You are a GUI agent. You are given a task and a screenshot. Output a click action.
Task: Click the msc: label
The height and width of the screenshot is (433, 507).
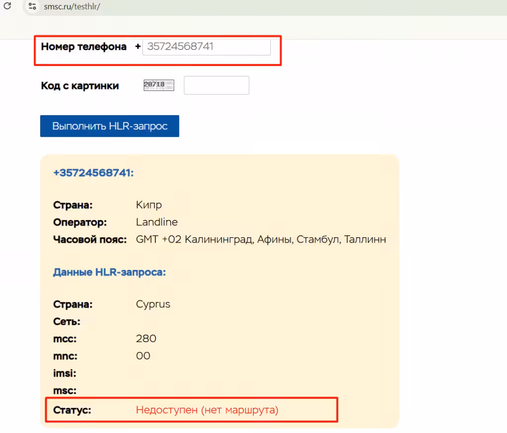65,390
